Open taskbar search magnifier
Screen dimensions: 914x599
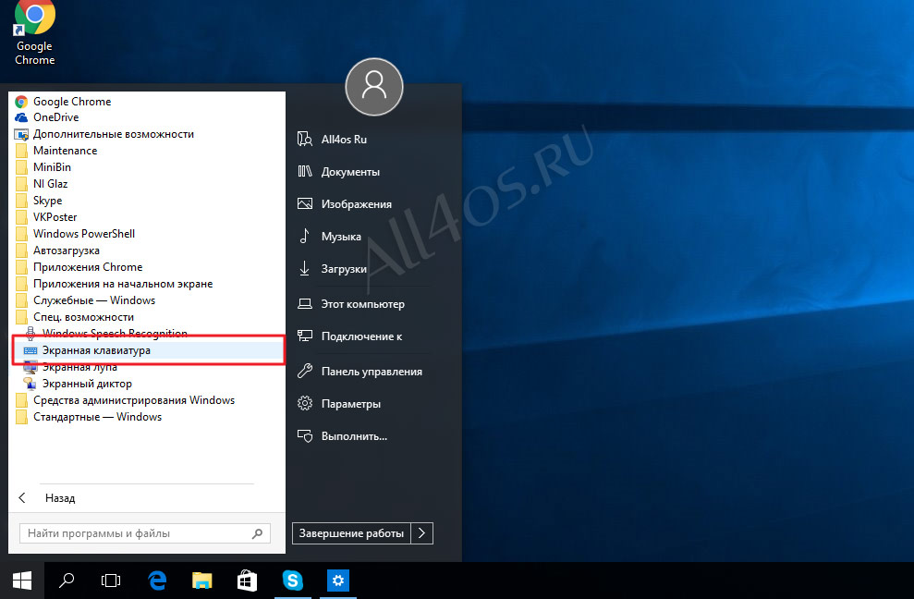pos(67,581)
